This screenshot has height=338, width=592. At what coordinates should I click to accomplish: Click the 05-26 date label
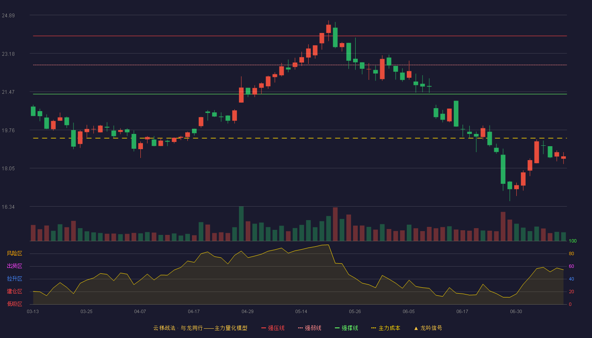click(355, 311)
